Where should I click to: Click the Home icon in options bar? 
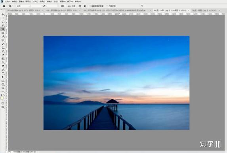click(4, 6)
